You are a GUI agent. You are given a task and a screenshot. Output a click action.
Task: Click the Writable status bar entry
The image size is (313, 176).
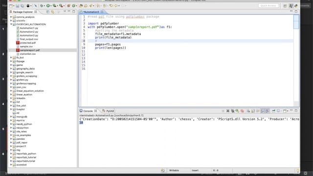174,171
